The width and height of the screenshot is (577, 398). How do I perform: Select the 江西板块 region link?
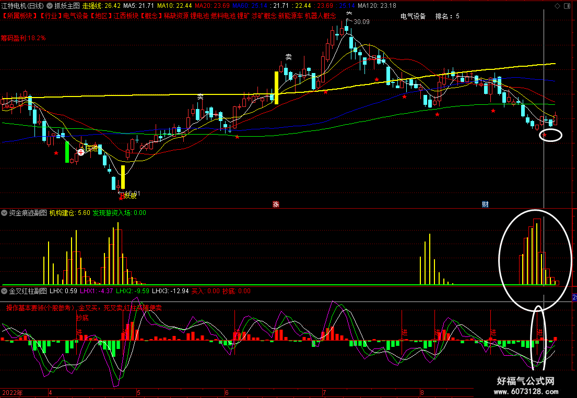click(126, 16)
